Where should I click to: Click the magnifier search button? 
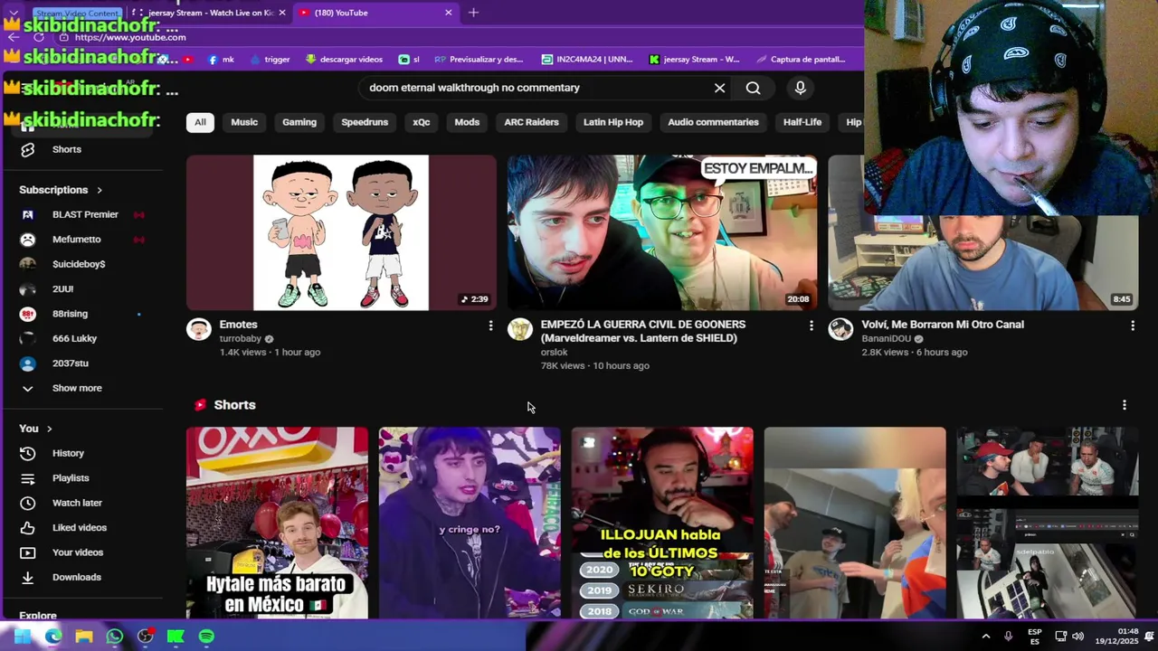753,88
